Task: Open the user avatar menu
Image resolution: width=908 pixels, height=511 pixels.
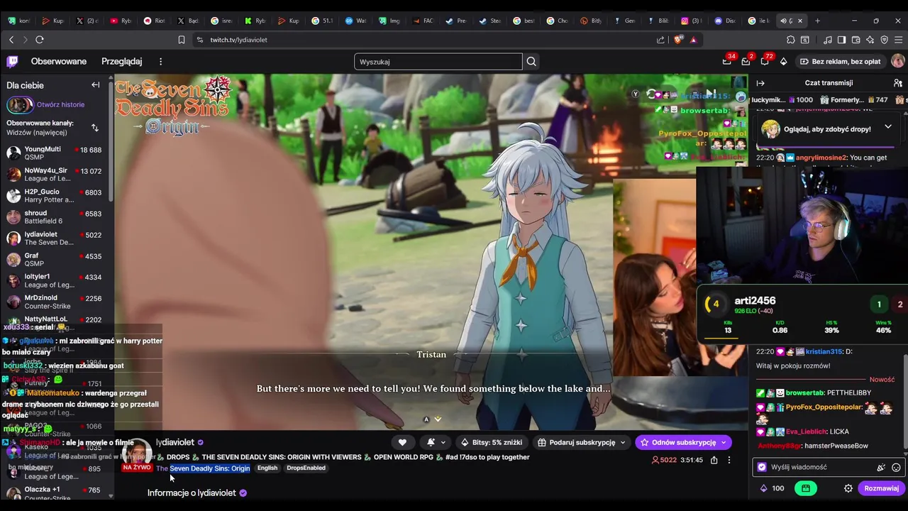Action: click(x=897, y=62)
